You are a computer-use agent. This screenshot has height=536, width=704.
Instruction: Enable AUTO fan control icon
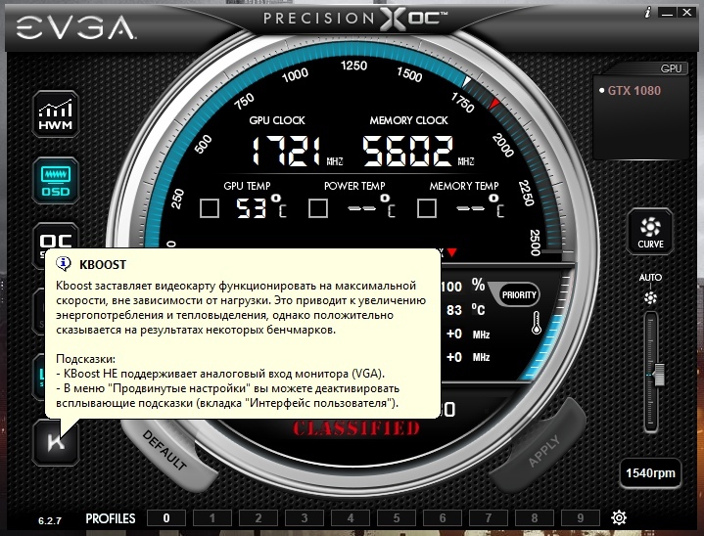(650, 297)
